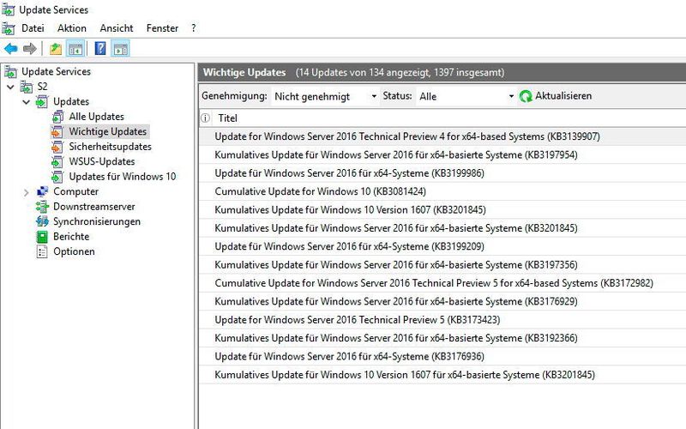Select the S2 server label in tree
Image resolution: width=686 pixels, height=429 pixels.
coord(42,87)
